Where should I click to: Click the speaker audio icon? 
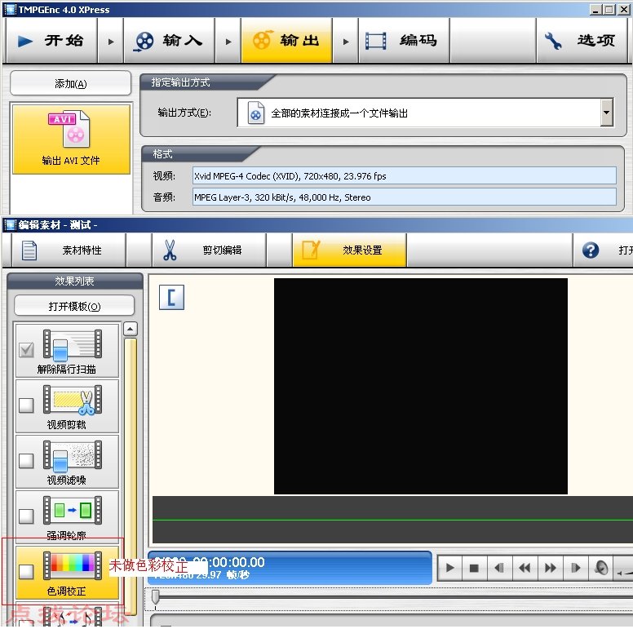coord(600,569)
